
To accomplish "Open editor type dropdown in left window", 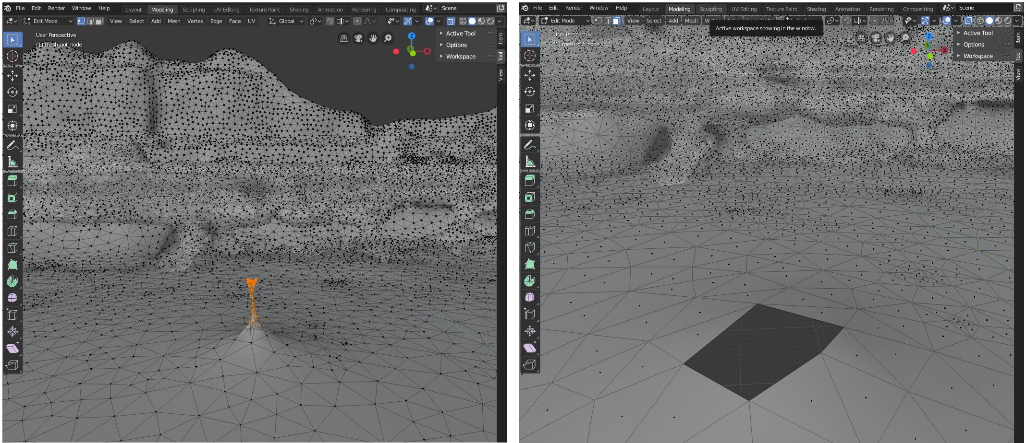I will point(11,21).
